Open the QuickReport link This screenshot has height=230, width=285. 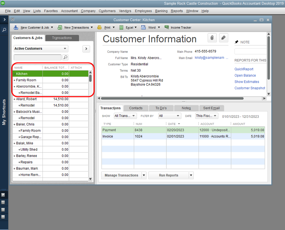(244, 69)
